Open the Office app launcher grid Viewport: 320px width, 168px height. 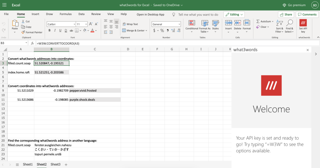4,5
